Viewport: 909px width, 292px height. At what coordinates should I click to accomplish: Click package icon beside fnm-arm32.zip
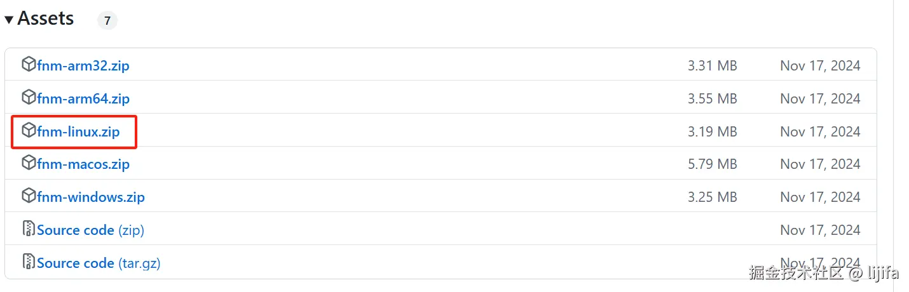pos(29,64)
